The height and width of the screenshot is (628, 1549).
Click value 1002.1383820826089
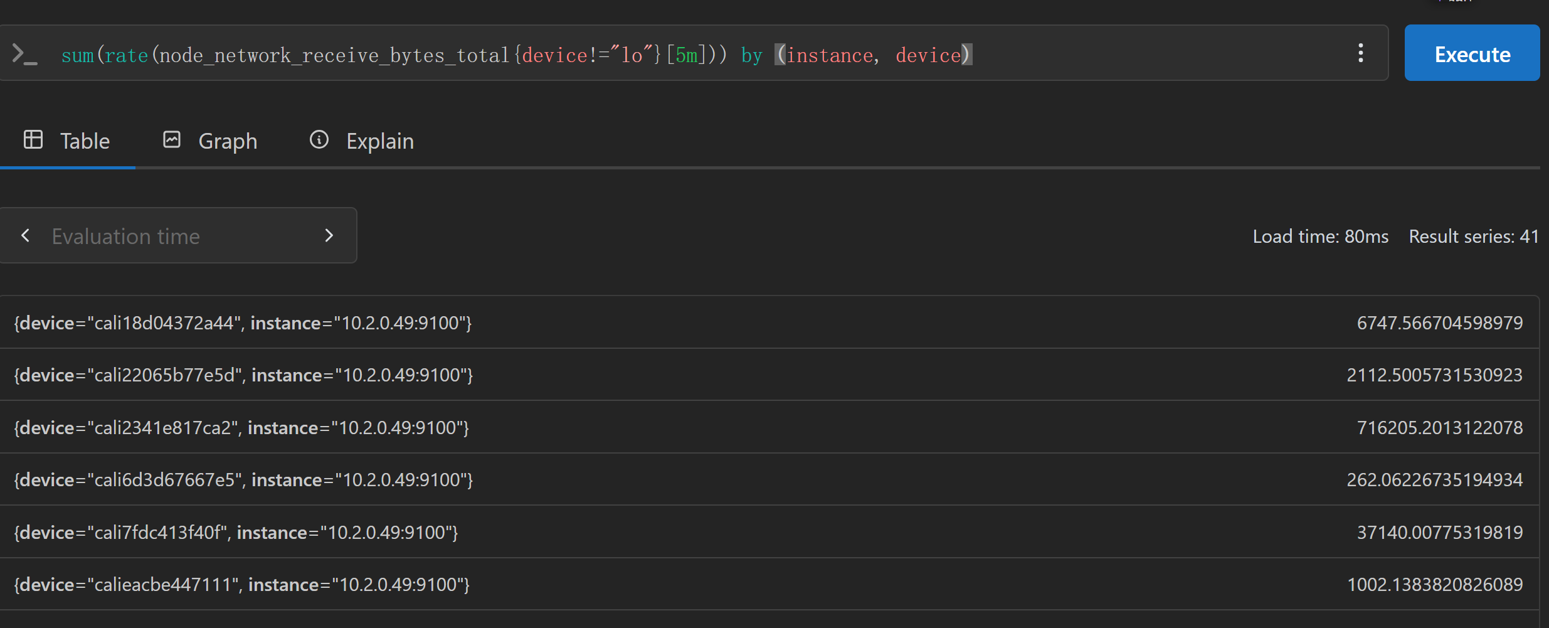coord(1435,584)
